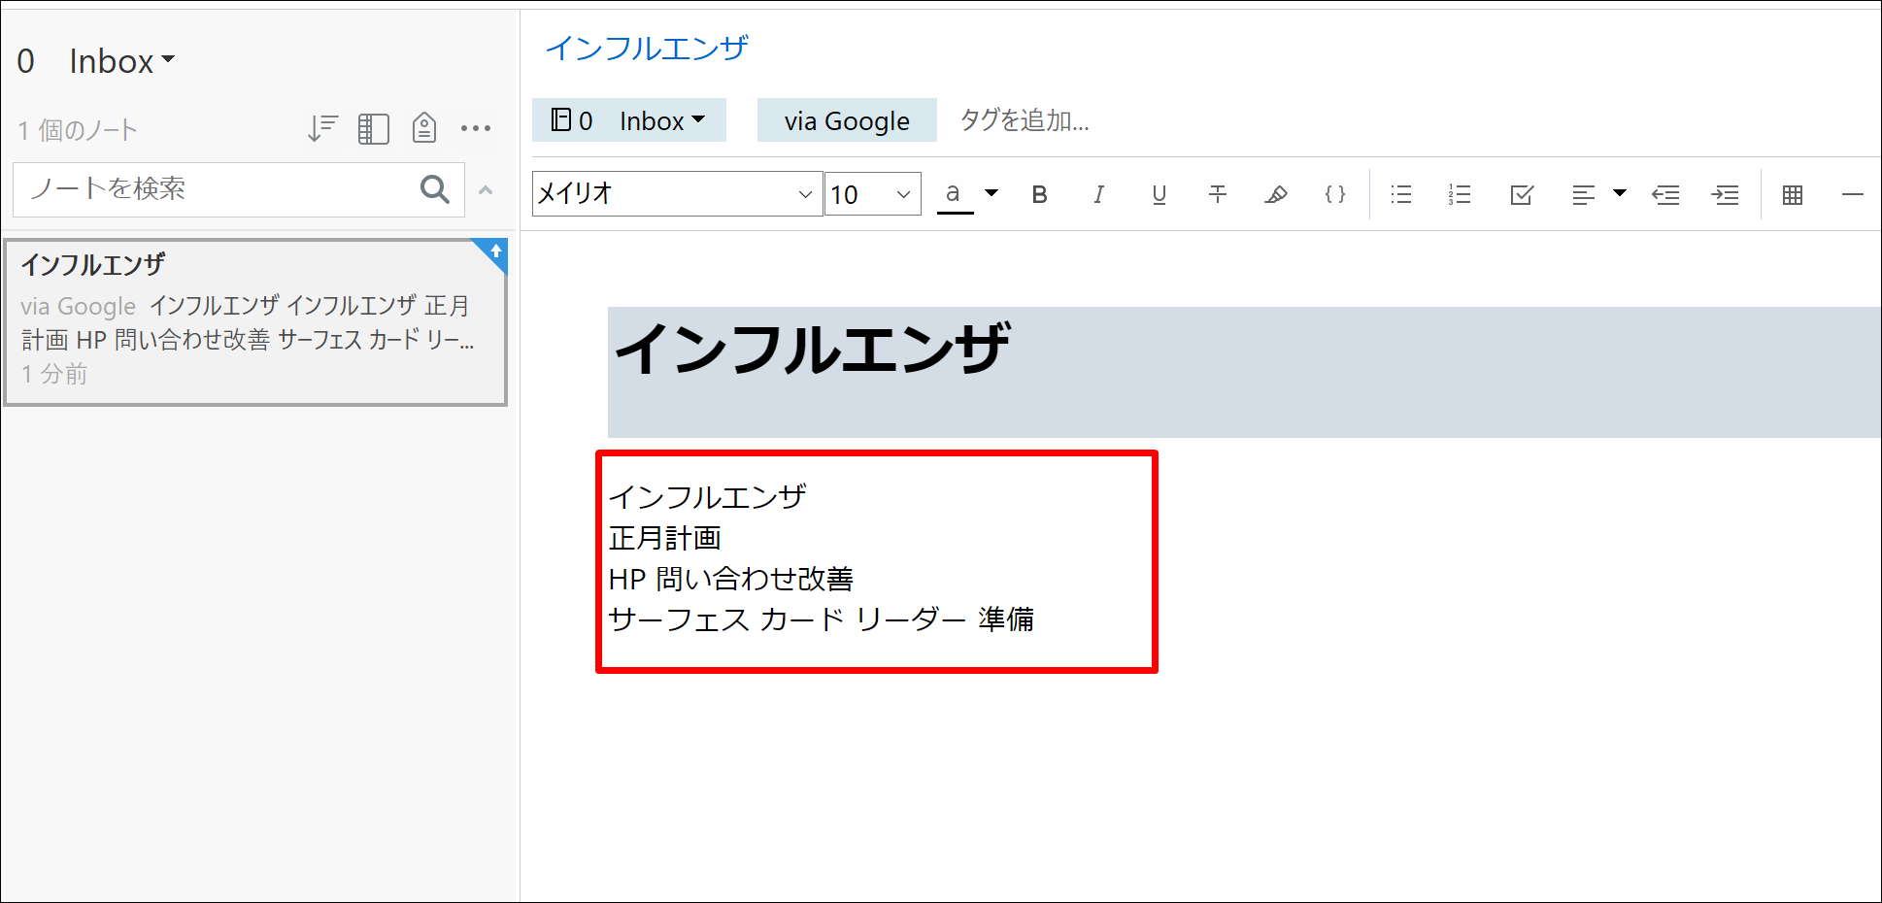Collapse search panel with the up chevron
Image resolution: width=1882 pixels, height=903 pixels.
(486, 190)
